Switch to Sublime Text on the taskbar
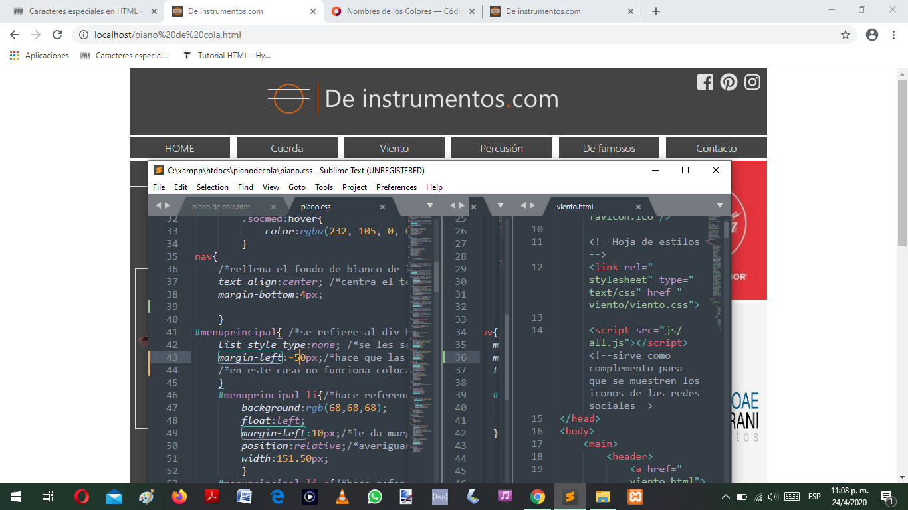Image resolution: width=908 pixels, height=510 pixels. (570, 497)
